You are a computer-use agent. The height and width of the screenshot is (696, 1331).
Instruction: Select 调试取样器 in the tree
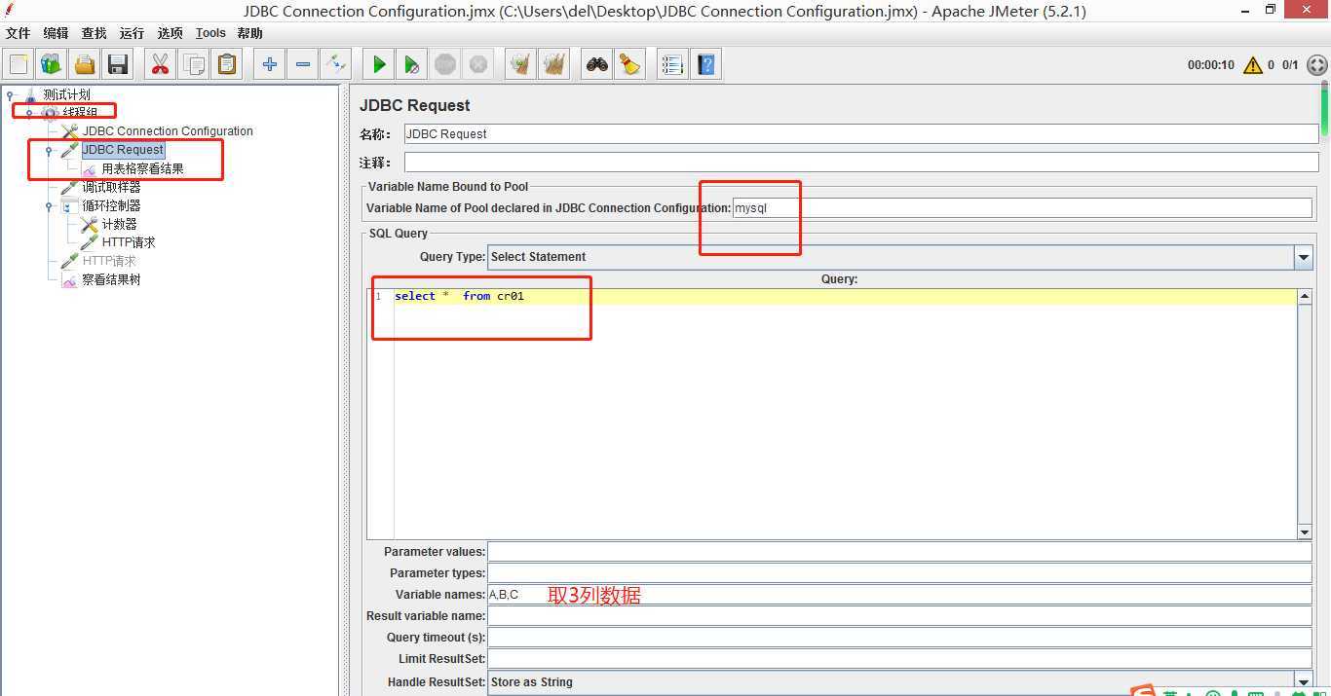(111, 187)
